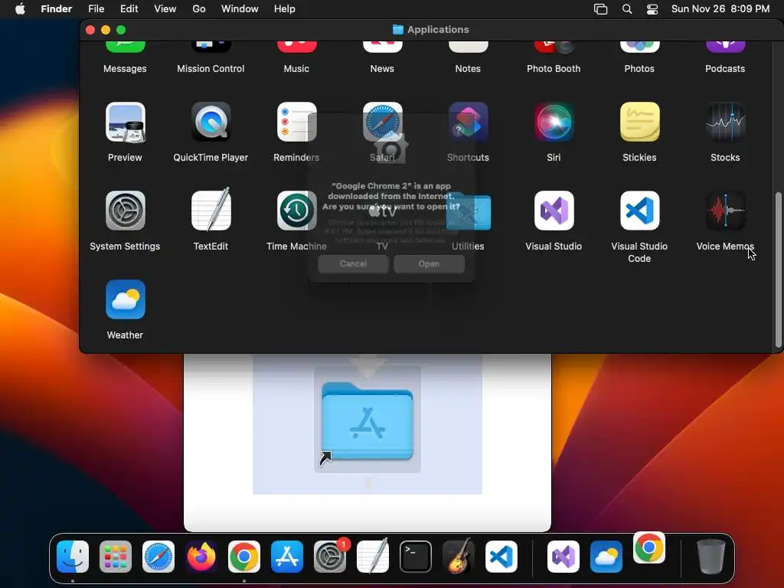Select the Photo Booth app label
Image resolution: width=784 pixels, height=588 pixels.
(x=554, y=68)
